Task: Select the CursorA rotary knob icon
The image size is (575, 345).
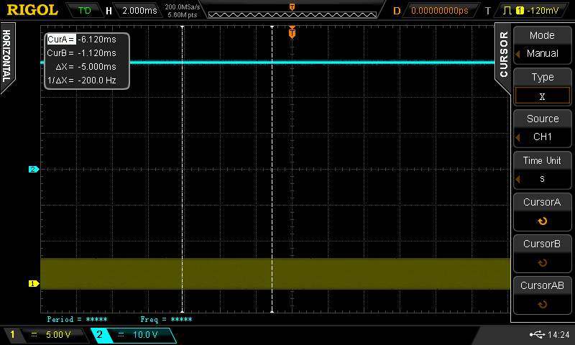Action: pyautogui.click(x=542, y=221)
